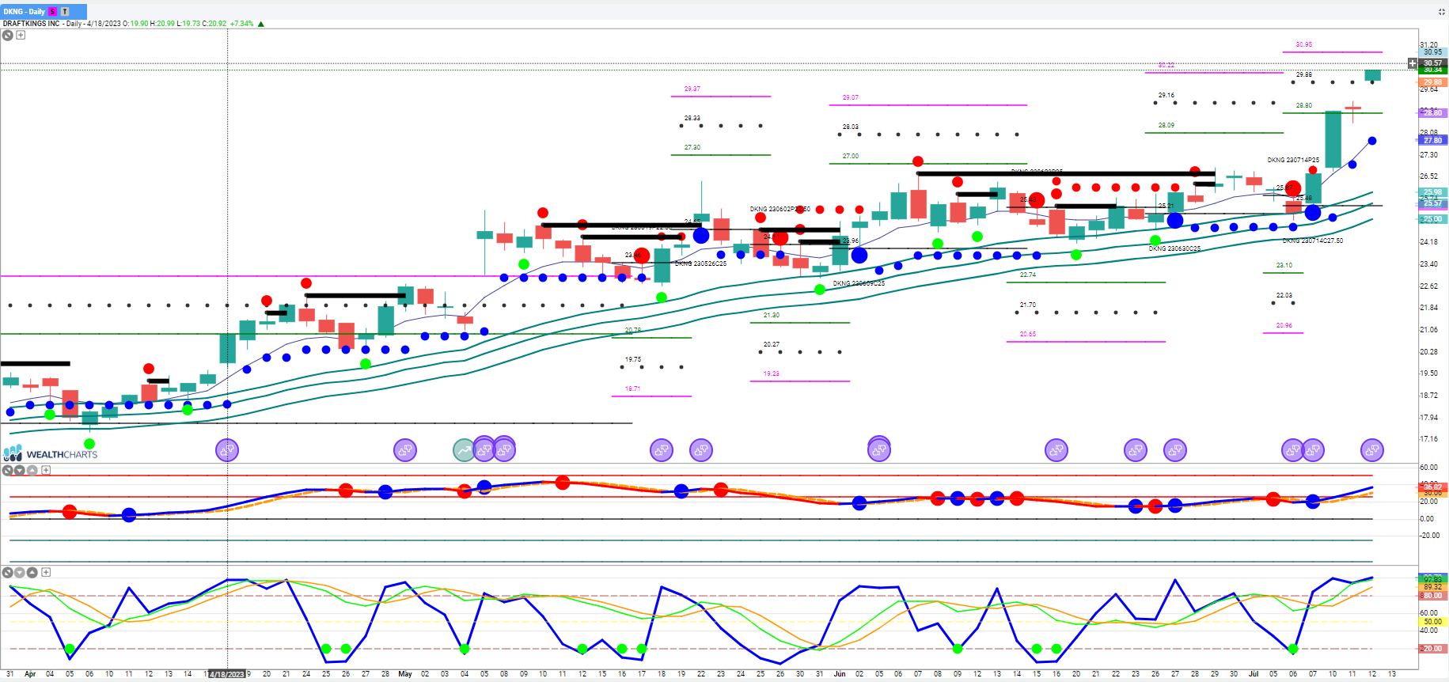This screenshot has width=1449, height=682.
Task: Hide the main price chart pane
Action: (x=8, y=35)
